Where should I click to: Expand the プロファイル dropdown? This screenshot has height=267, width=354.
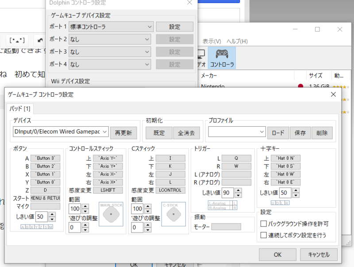pyautogui.click(x=237, y=132)
